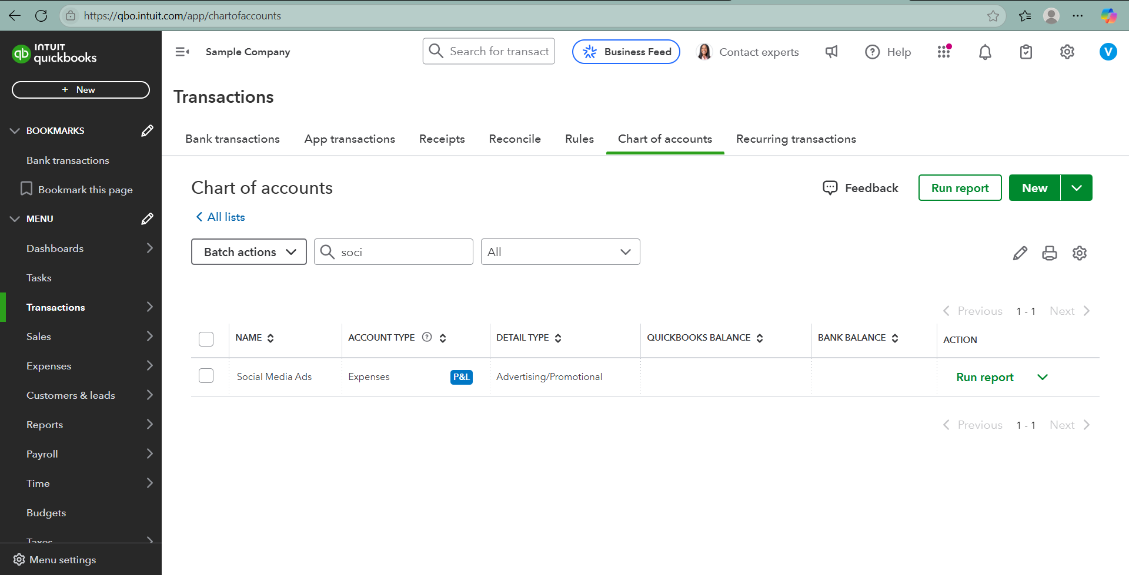Open the settings gear in the top header
Viewport: 1129px width, 575px height.
pyautogui.click(x=1067, y=52)
